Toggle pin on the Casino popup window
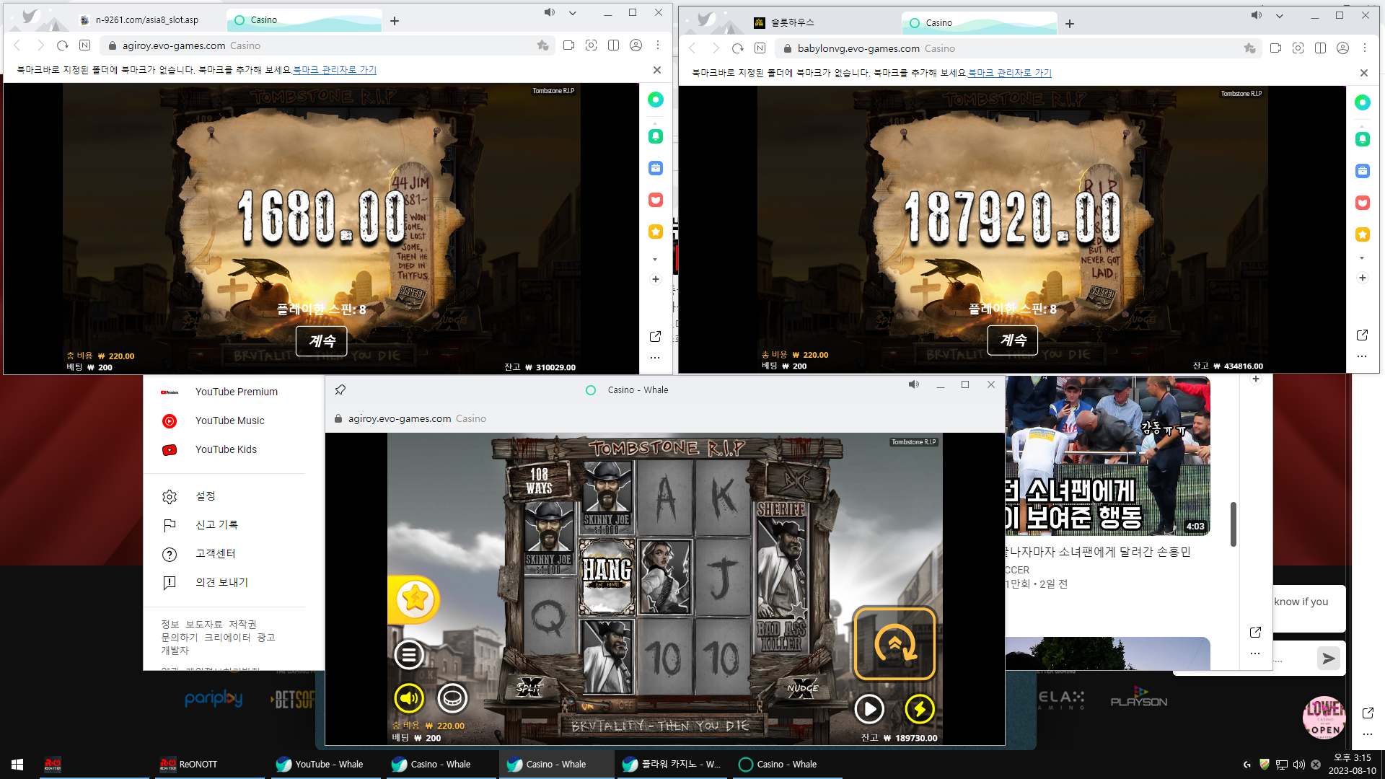1385x779 pixels. 340,389
